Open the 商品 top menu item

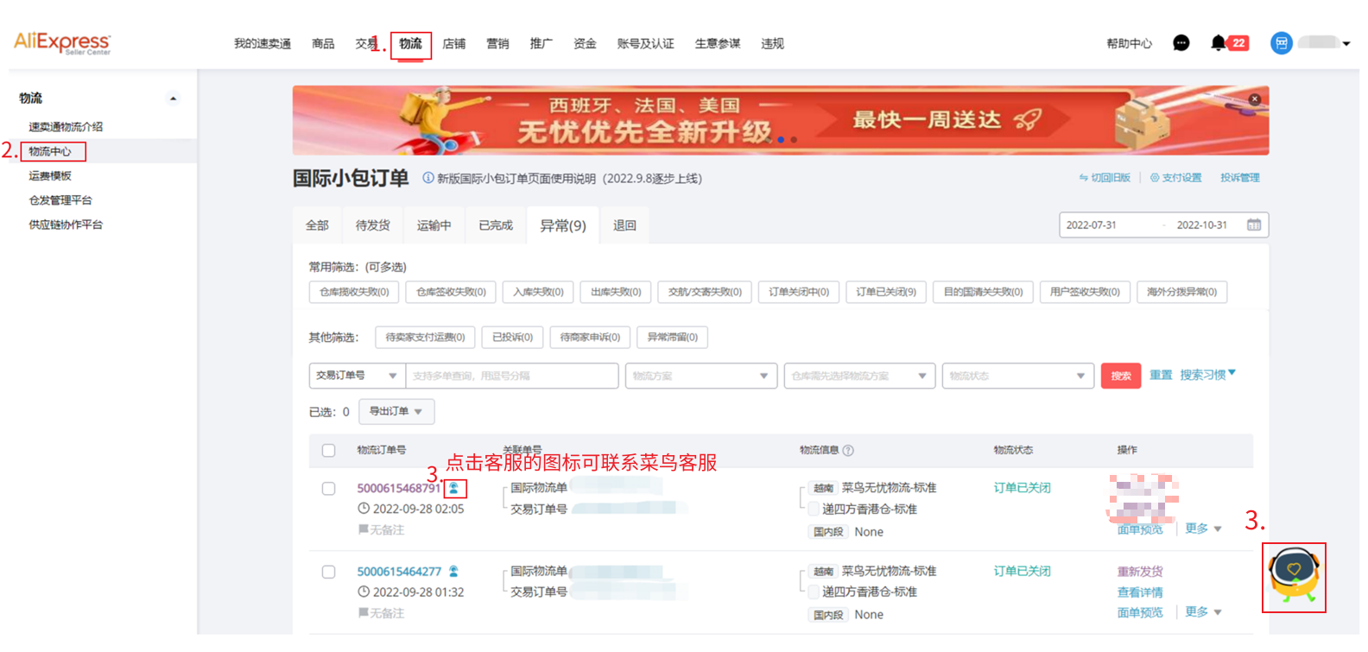tap(323, 44)
